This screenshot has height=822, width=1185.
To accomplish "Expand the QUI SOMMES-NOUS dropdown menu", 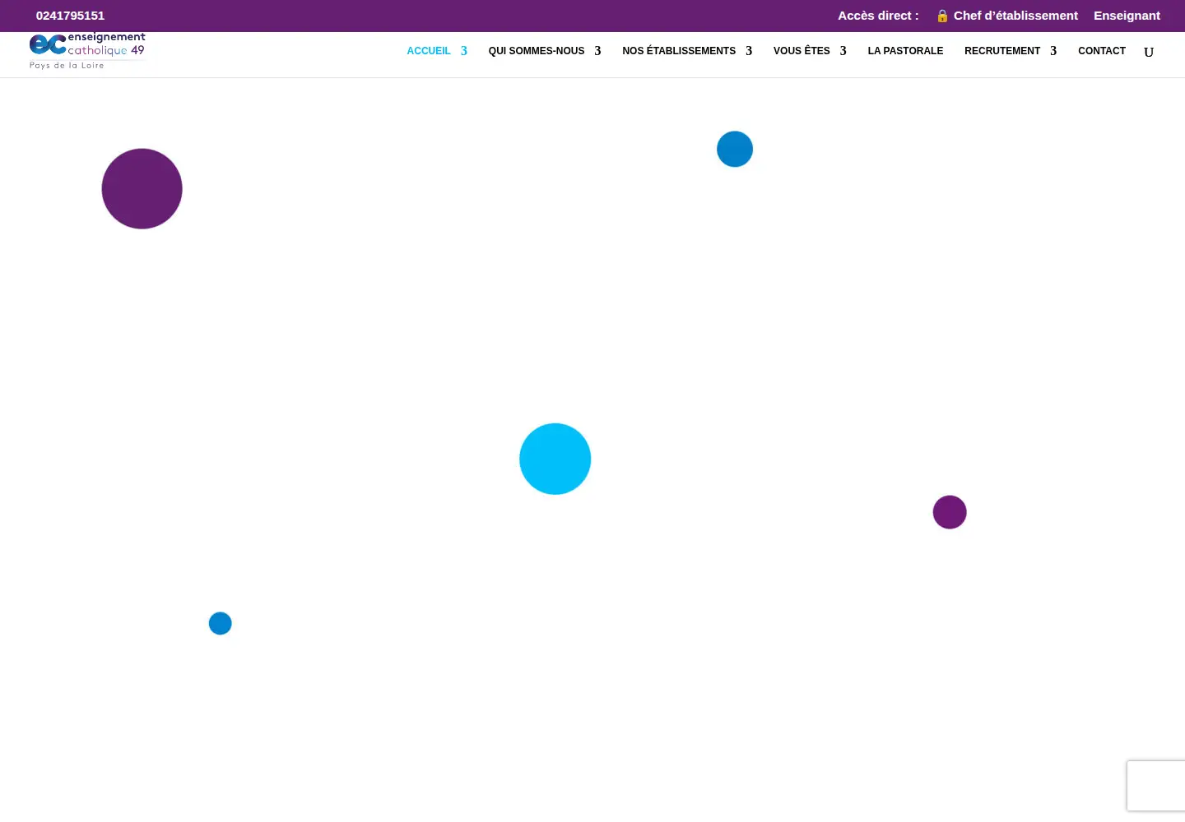I will point(545,51).
